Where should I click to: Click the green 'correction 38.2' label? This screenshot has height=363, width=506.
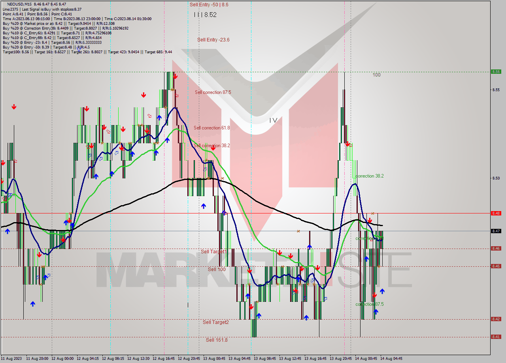(369, 176)
